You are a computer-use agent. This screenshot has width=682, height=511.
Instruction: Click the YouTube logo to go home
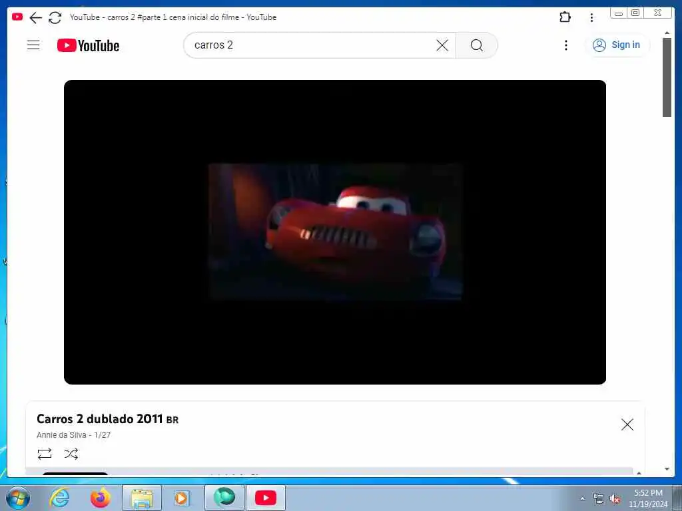tap(89, 45)
